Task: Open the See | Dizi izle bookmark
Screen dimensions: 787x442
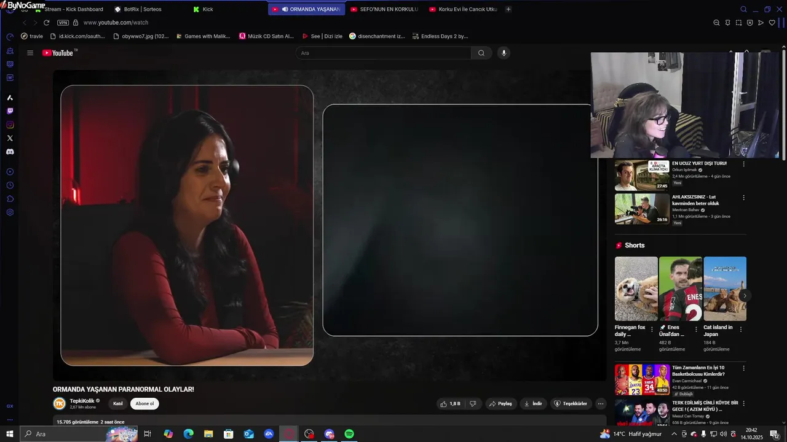Action: (322, 36)
